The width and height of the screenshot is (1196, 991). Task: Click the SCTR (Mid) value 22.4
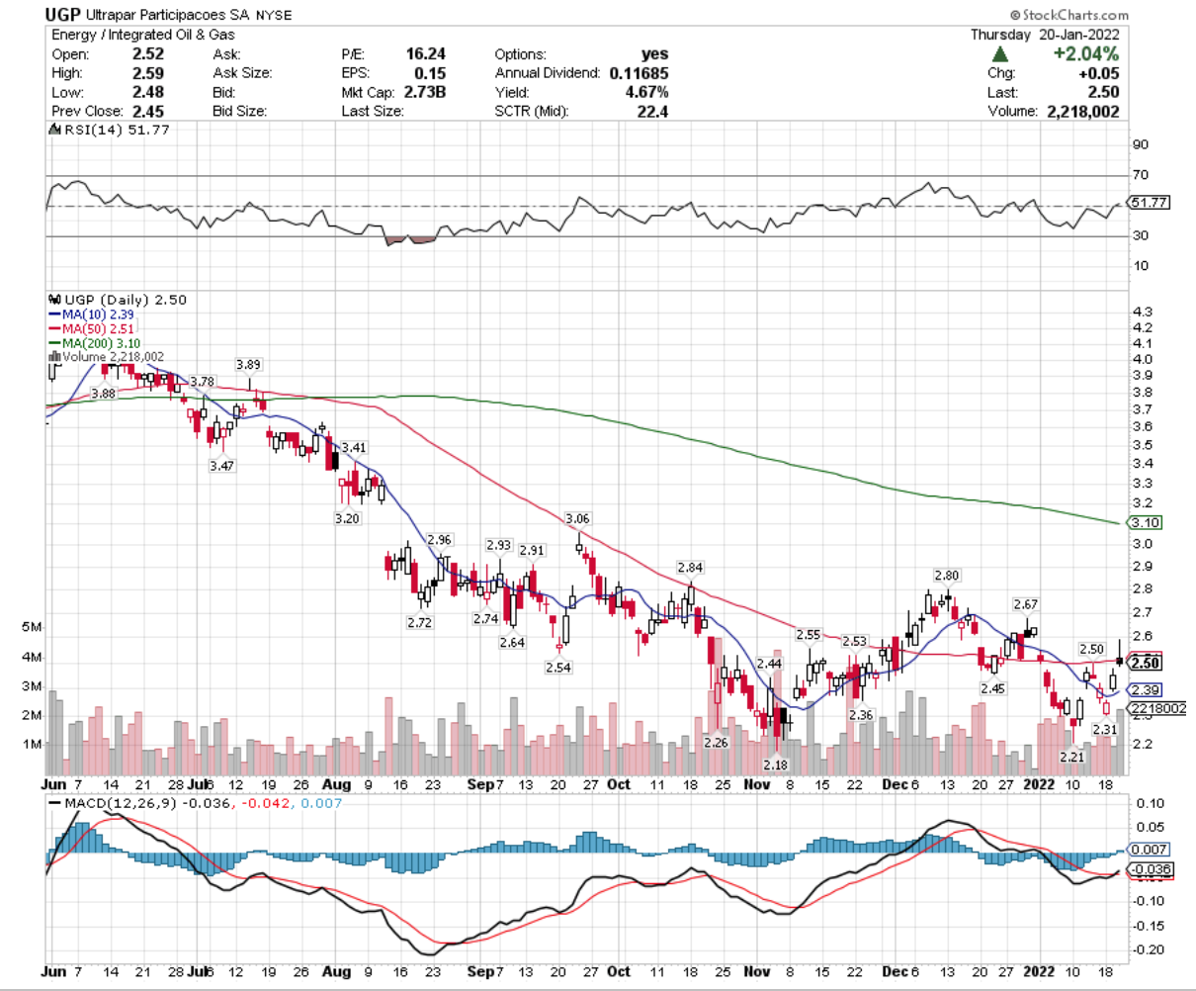tap(652, 112)
